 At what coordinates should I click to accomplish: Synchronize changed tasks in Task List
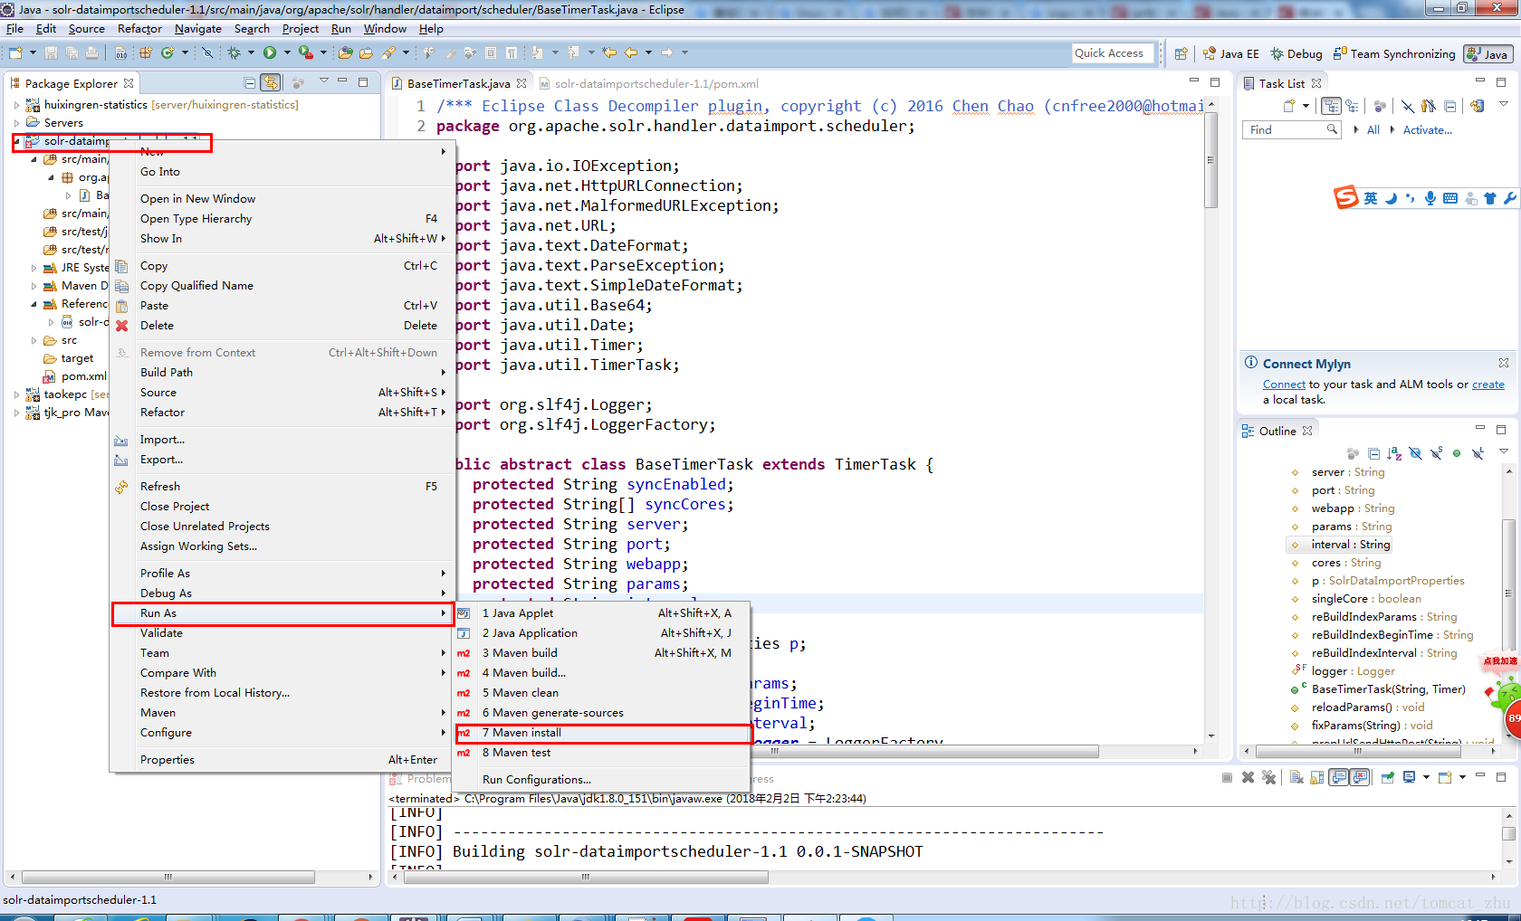click(1478, 106)
